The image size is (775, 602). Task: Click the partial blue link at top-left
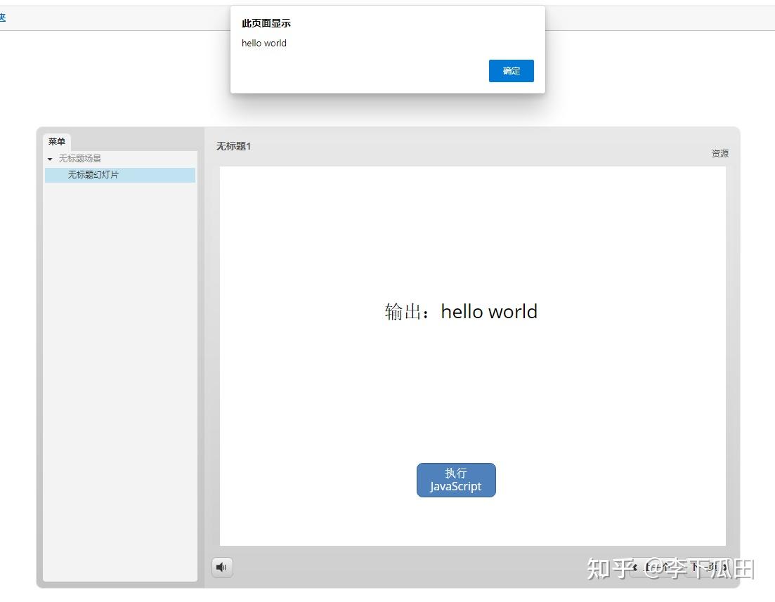3,18
